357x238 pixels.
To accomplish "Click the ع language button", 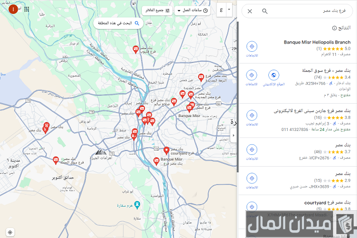I will [x=221, y=10].
